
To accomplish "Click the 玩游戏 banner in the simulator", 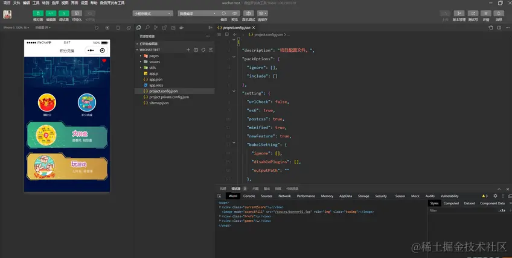I will (x=67, y=166).
